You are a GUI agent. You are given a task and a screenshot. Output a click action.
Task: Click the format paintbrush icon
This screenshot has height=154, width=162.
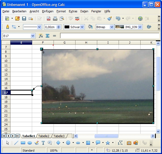pyautogui.click(x=110, y=18)
